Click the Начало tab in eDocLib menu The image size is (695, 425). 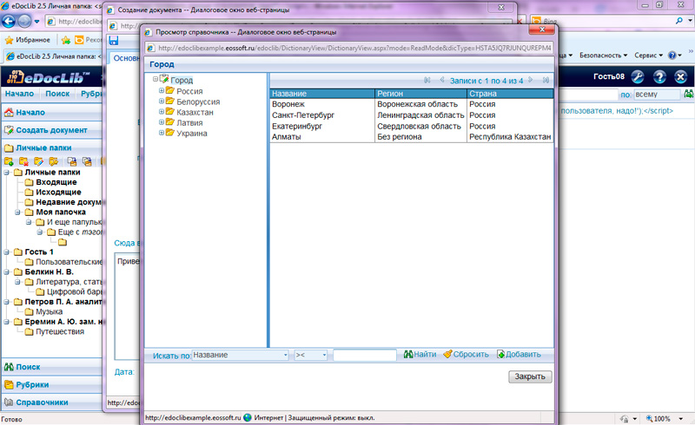[x=19, y=94]
